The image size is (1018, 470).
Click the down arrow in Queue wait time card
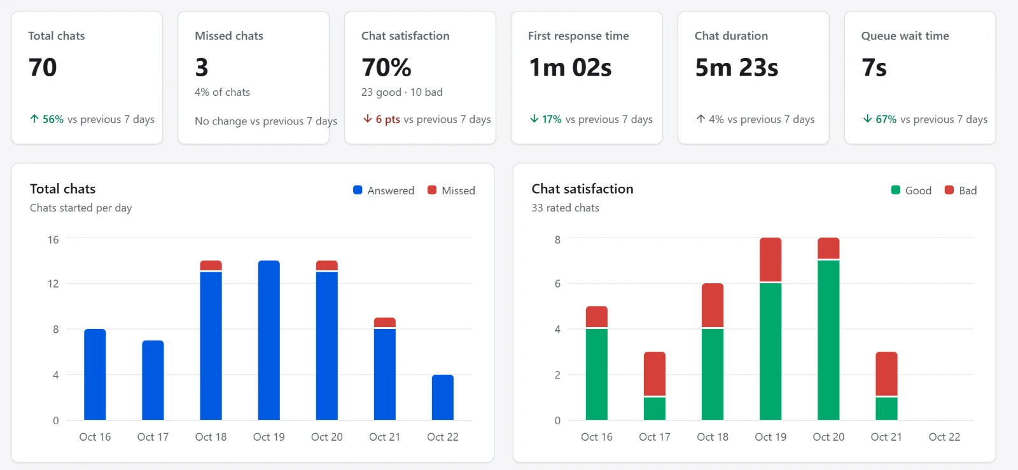pos(867,119)
